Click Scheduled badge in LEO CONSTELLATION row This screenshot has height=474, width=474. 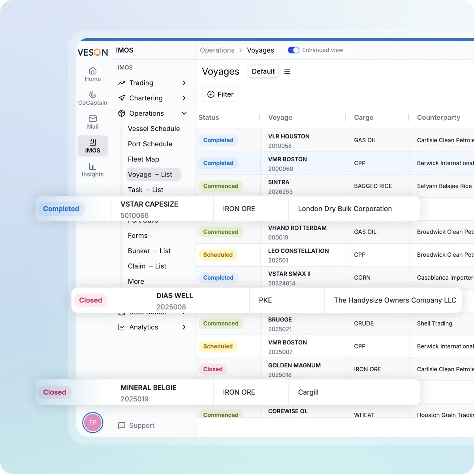click(218, 255)
